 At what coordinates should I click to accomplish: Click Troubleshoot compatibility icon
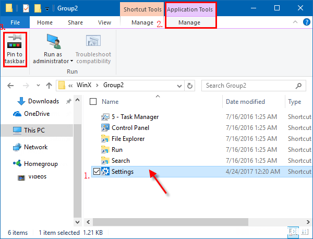(x=93, y=41)
